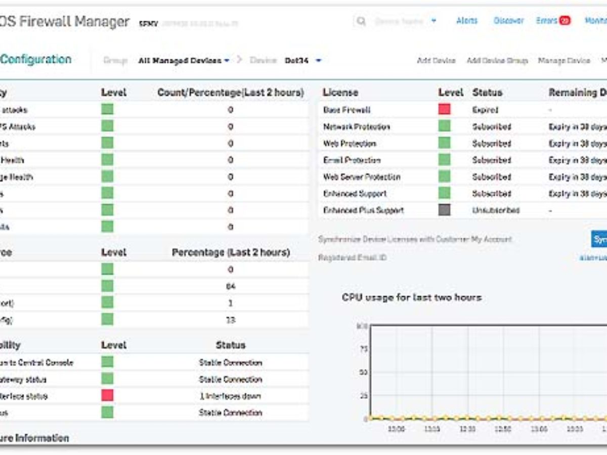Click the Add Device Group link
Screen dimensions: 607x455
point(497,61)
